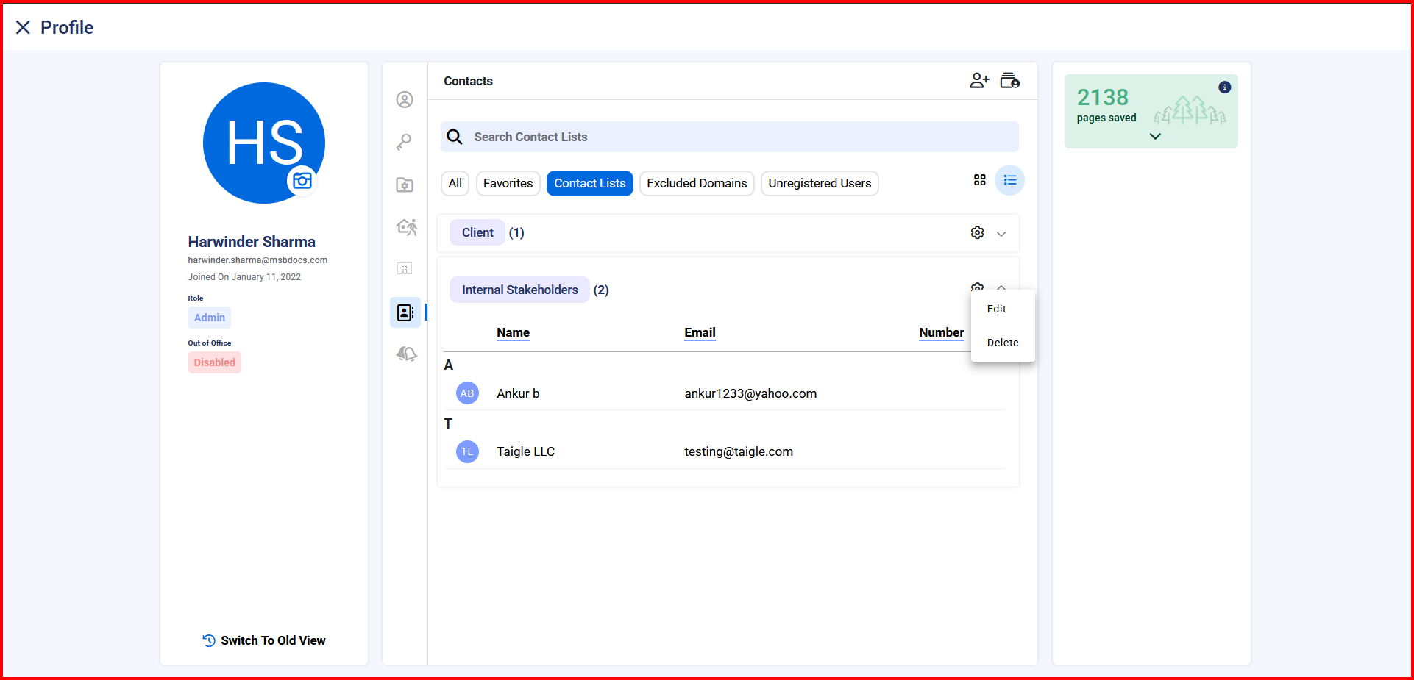Screen dimensions: 1414x680
Task: Switch to grid view layout
Action: [x=979, y=180]
